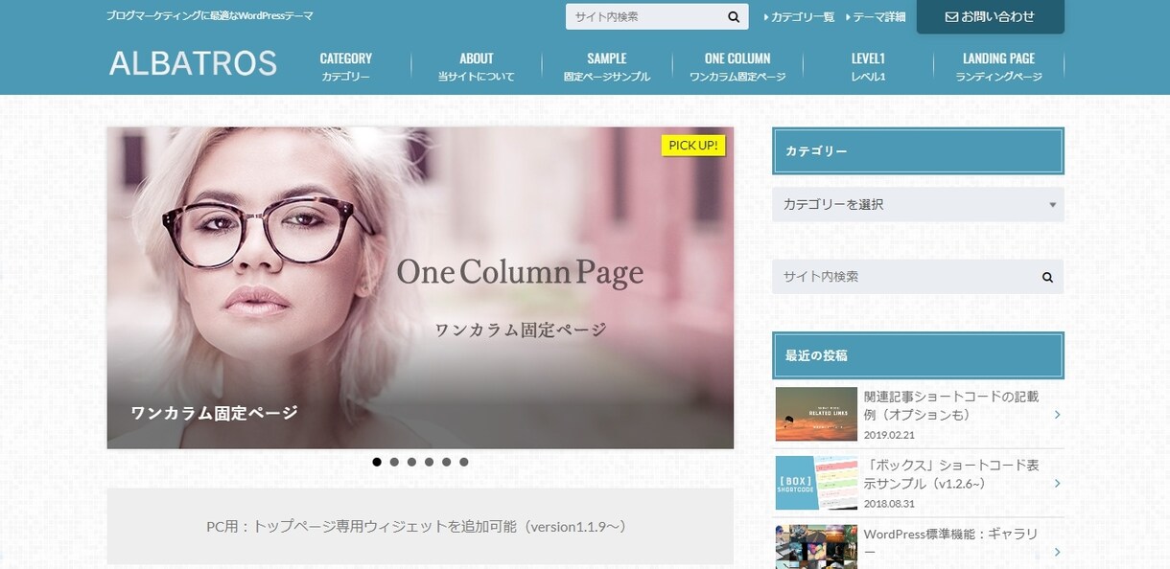Click the BOX SHORTCODE post thumbnail
The image size is (1170, 569).
pyautogui.click(x=816, y=483)
